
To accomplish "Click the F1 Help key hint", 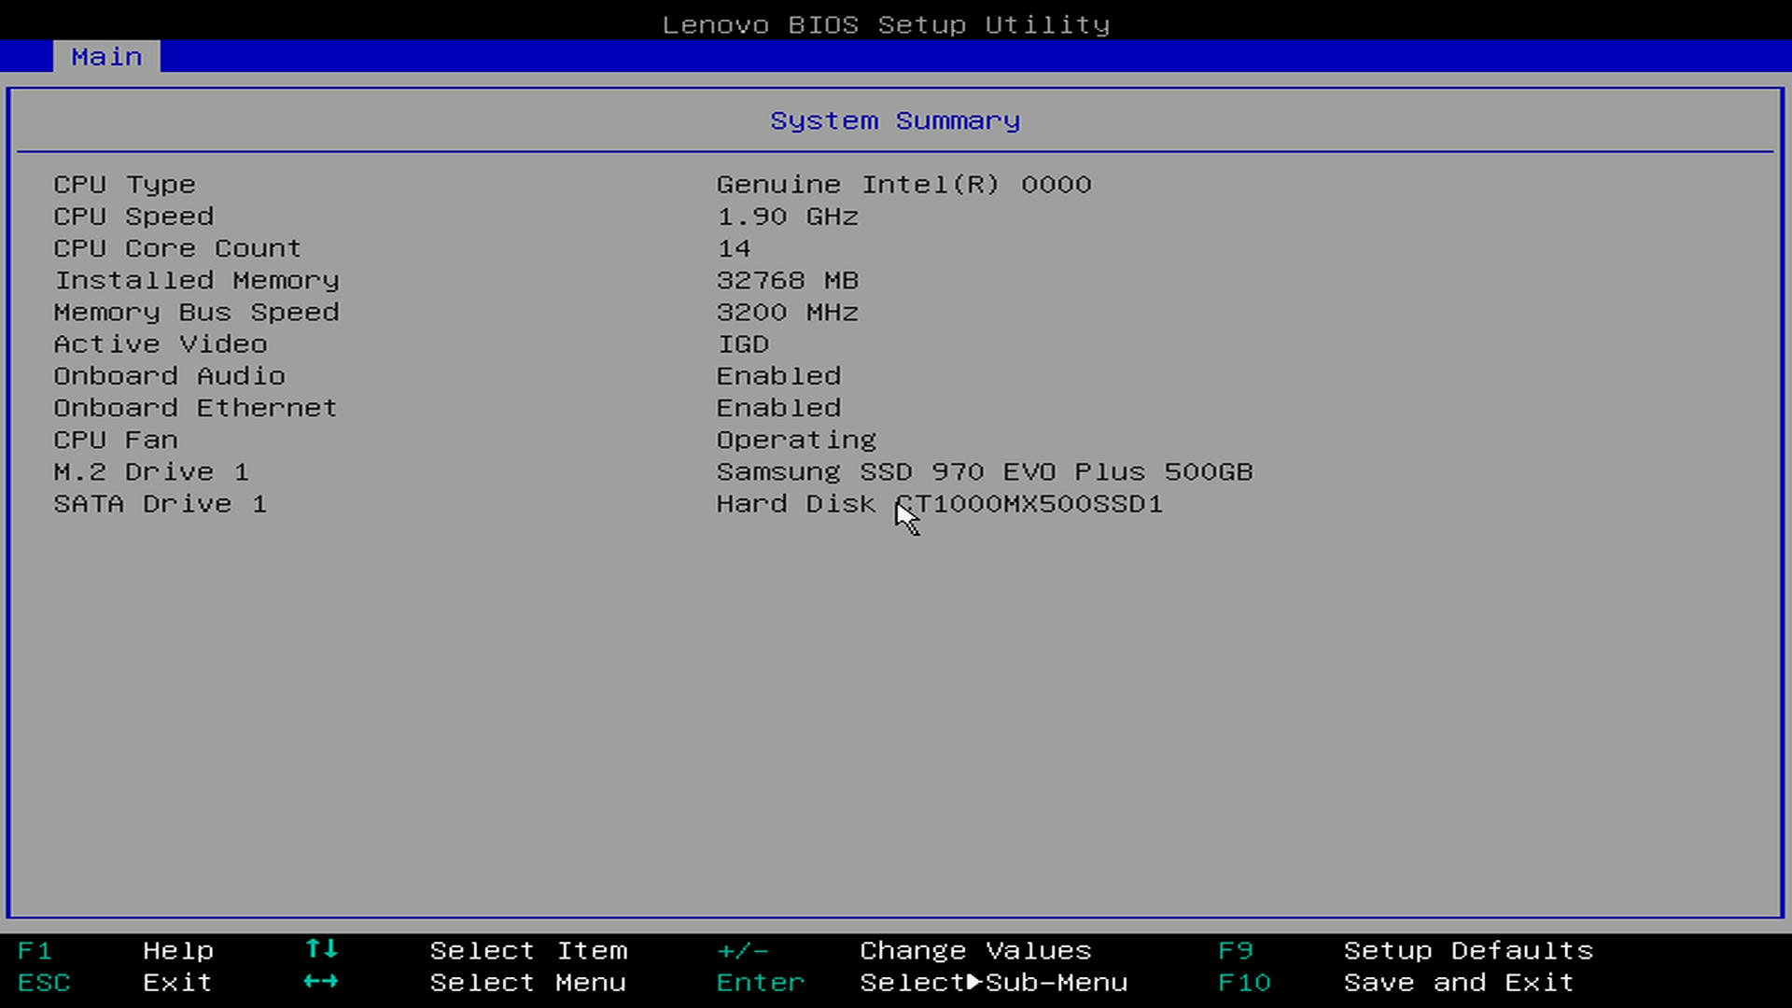I will 35,951.
